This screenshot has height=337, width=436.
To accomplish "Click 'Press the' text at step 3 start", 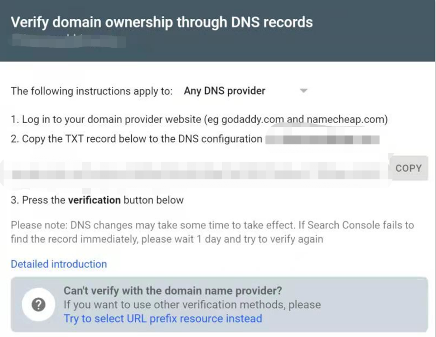I will click(x=44, y=200).
